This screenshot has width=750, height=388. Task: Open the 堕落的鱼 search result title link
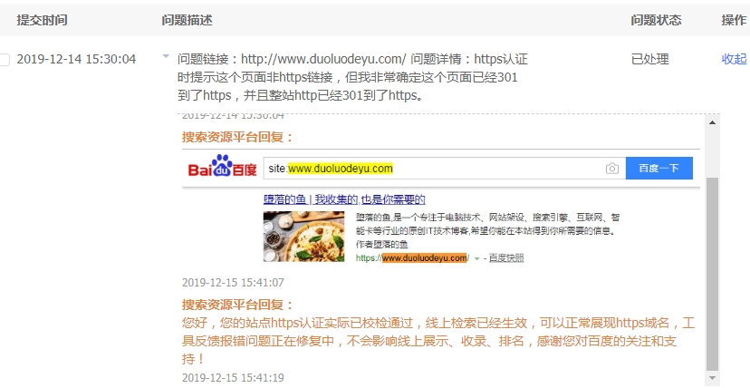tap(344, 199)
